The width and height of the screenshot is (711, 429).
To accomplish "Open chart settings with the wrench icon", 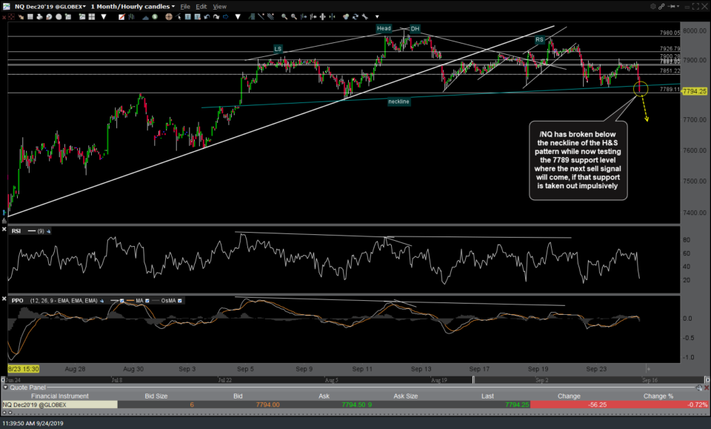I will (x=364, y=17).
